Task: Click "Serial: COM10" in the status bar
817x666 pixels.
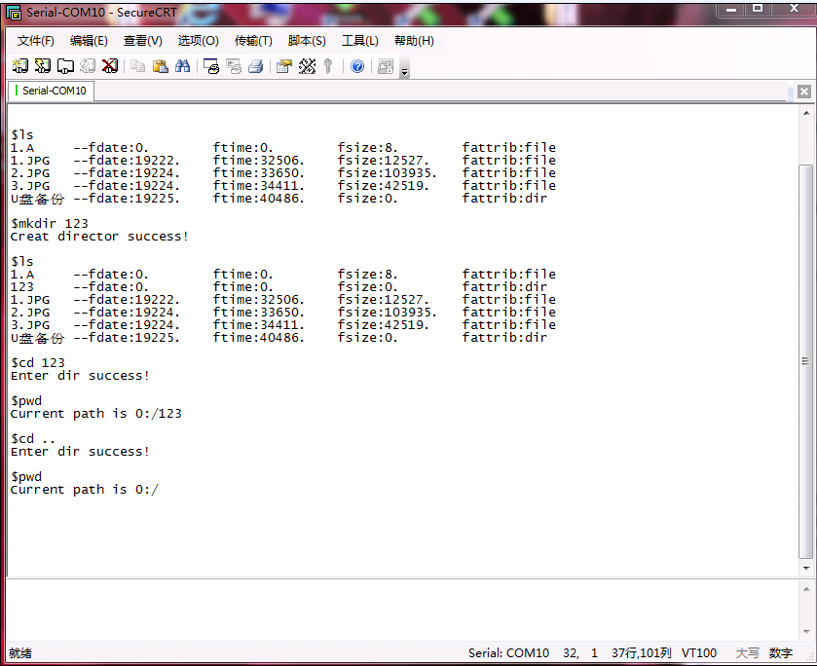Action: [508, 653]
